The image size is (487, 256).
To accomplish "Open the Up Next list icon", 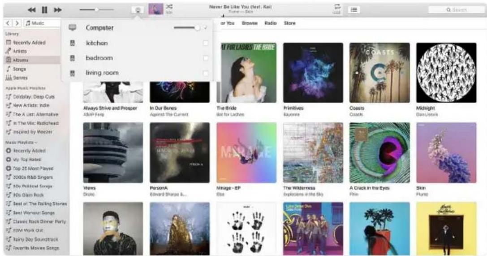I will 354,10.
